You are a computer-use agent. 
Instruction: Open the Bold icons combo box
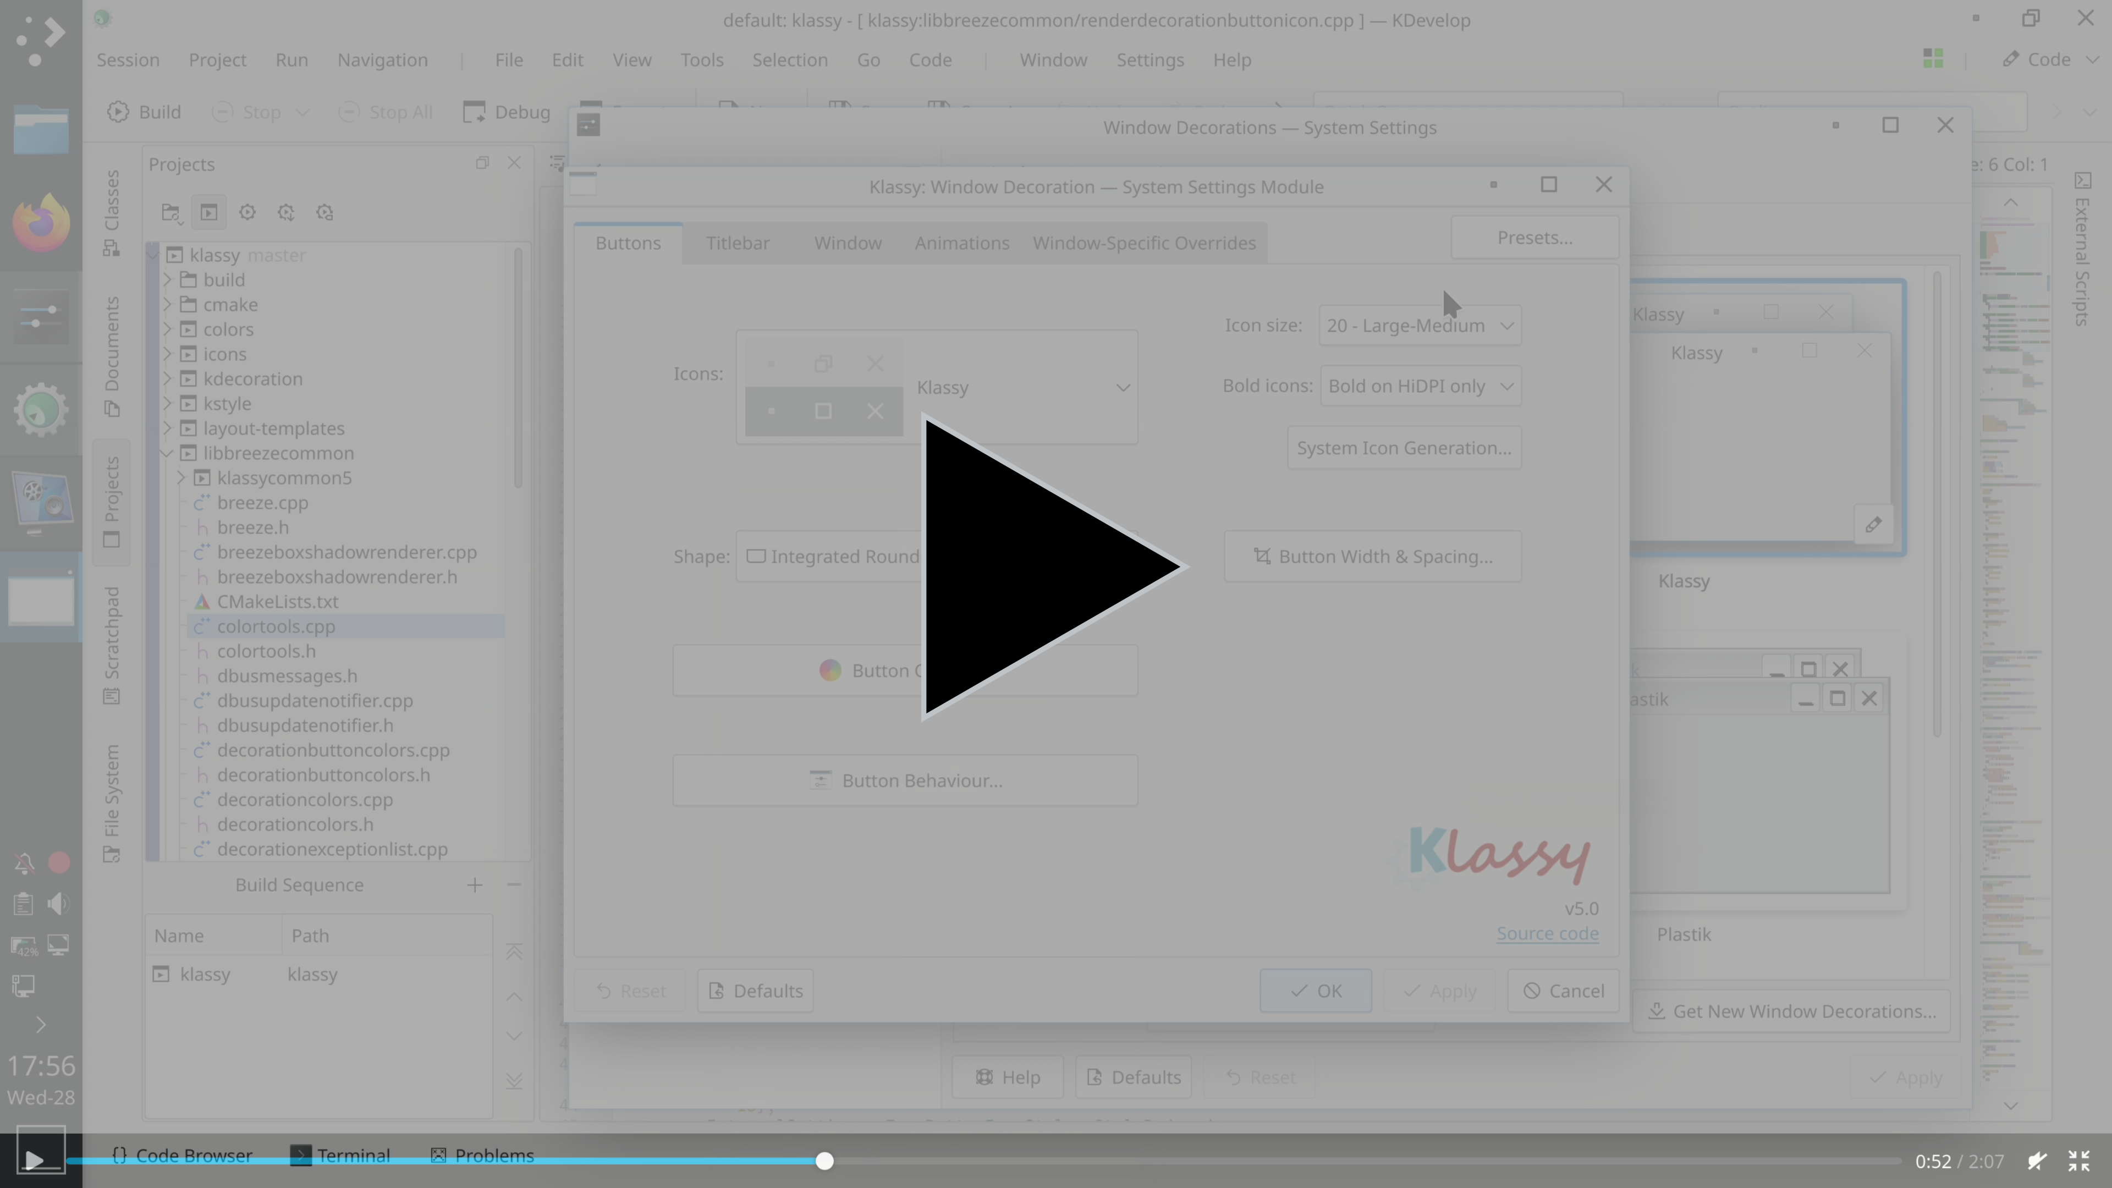tap(1420, 386)
